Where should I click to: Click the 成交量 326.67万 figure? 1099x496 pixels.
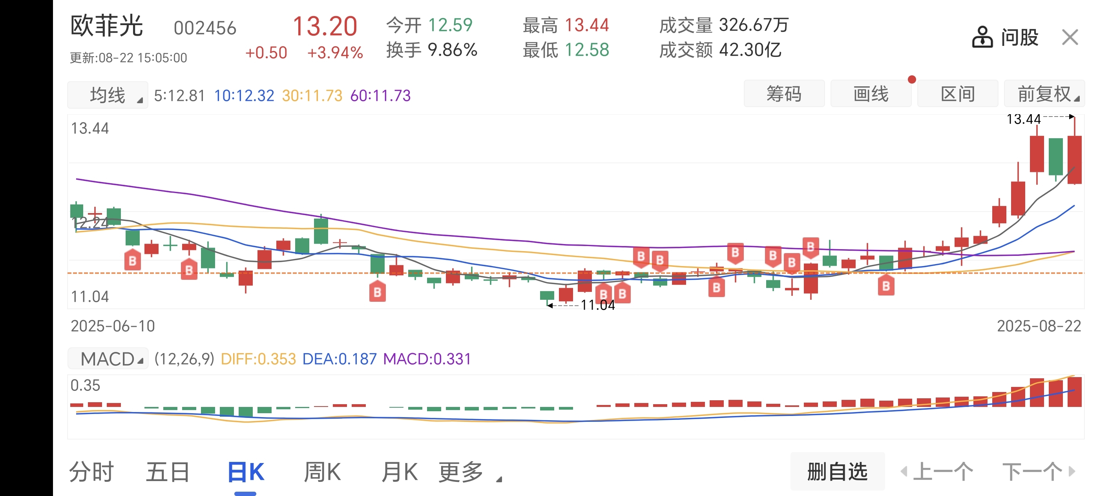(724, 25)
